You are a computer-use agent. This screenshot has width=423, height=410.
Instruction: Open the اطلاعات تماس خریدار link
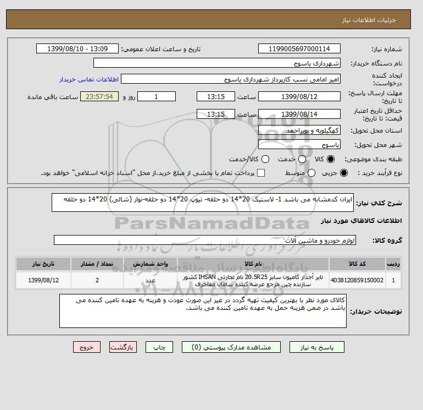[89, 79]
